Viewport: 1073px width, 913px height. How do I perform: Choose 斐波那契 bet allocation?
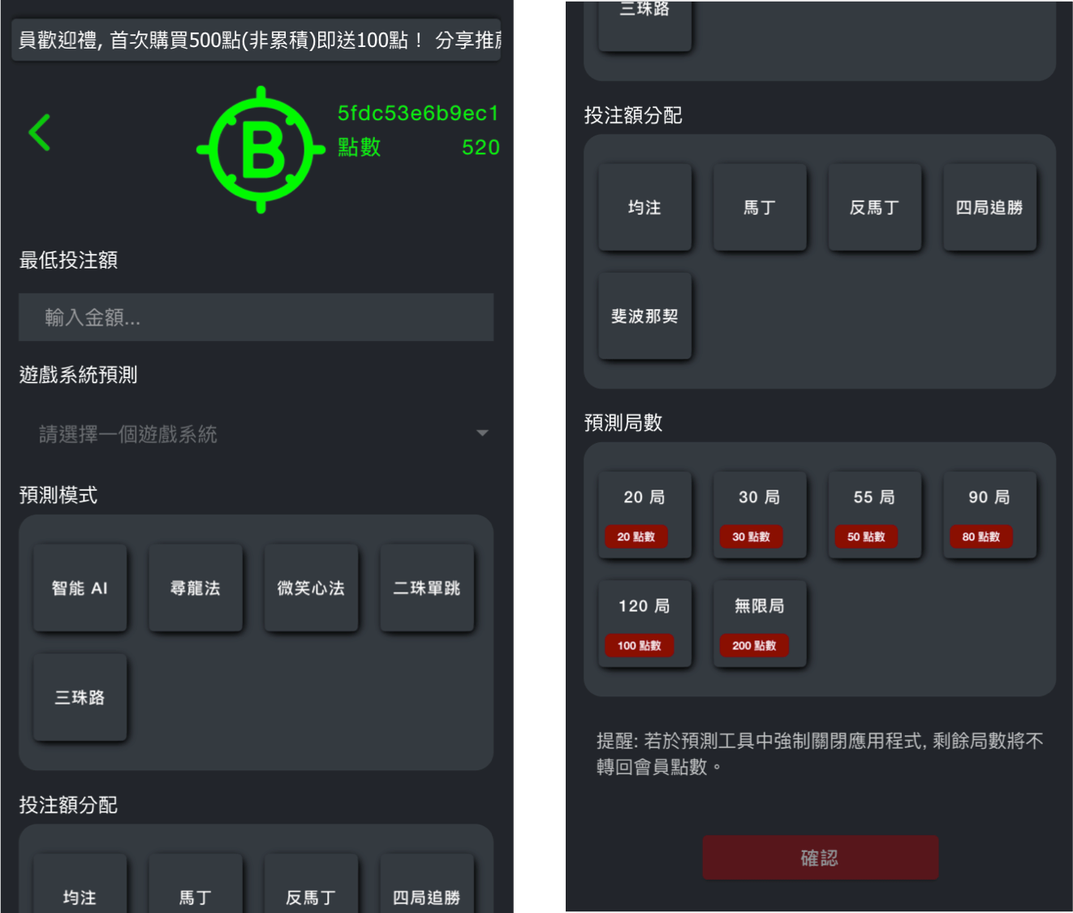(x=644, y=316)
